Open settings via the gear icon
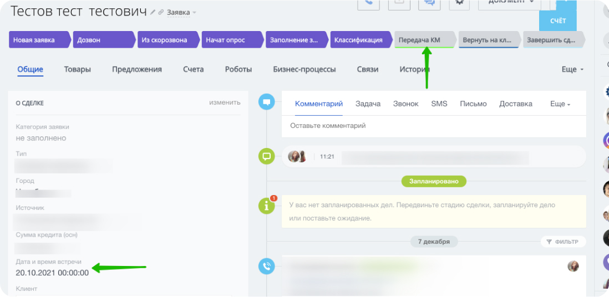This screenshot has height=297, width=609. [458, 3]
